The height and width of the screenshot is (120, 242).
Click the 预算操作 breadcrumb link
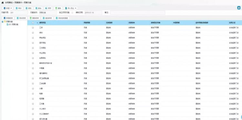(18, 3)
